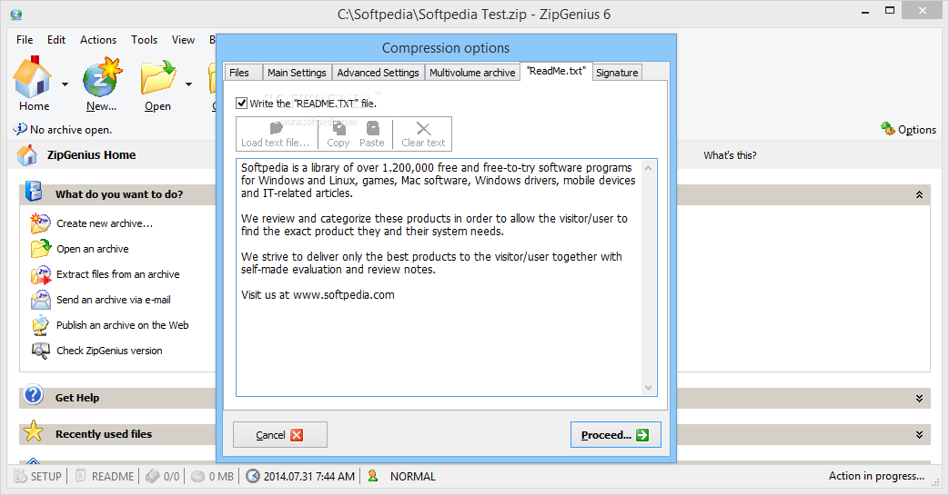Click the New archive toolbar icon

[102, 77]
